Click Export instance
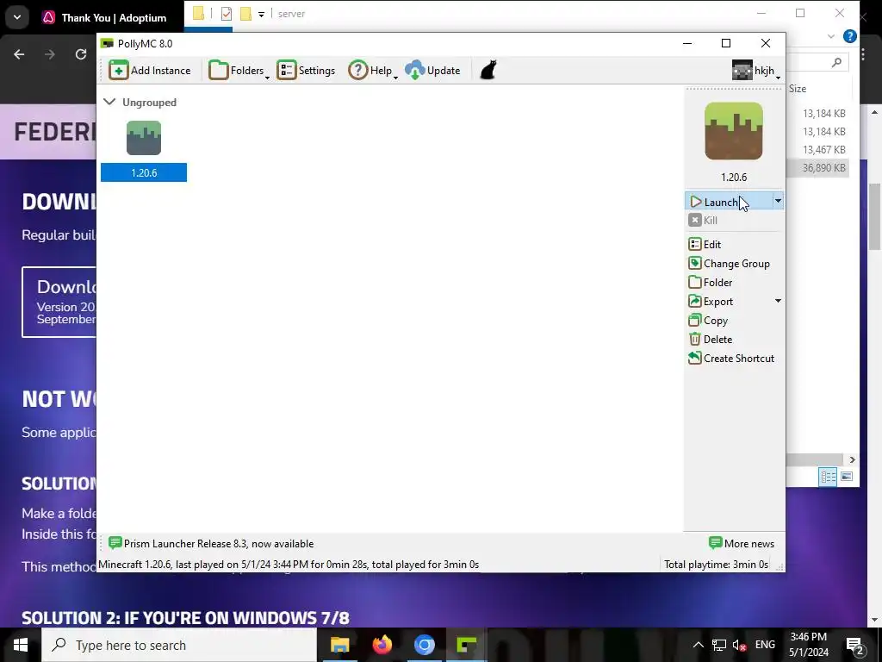 (711, 302)
